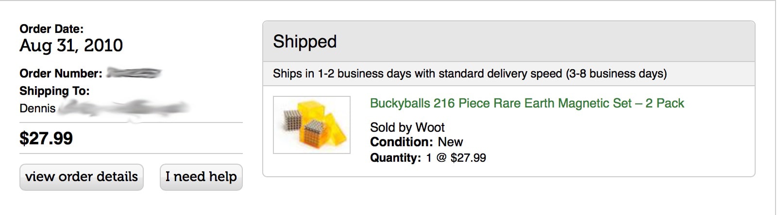Click the blurred order number value

[134, 73]
